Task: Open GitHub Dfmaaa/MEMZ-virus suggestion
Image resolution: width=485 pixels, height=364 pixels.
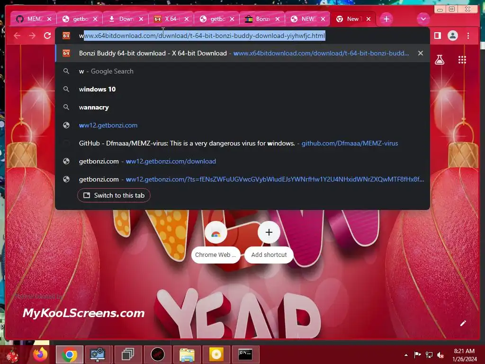Action: pyautogui.click(x=242, y=143)
